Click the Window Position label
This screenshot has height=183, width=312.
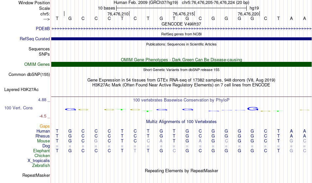[x=34, y=3]
